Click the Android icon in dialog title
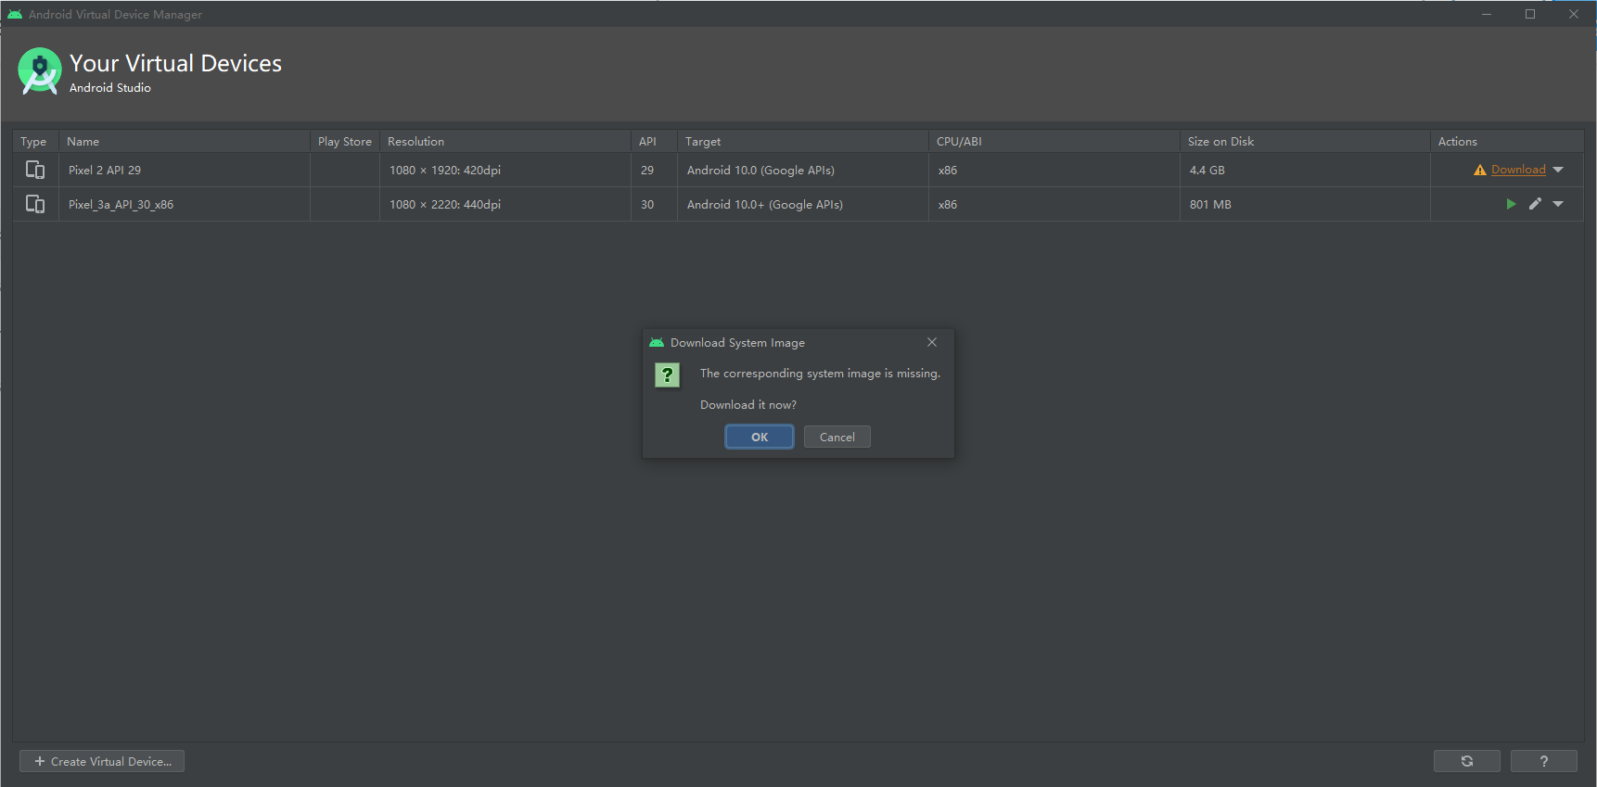This screenshot has width=1597, height=787. click(x=657, y=342)
